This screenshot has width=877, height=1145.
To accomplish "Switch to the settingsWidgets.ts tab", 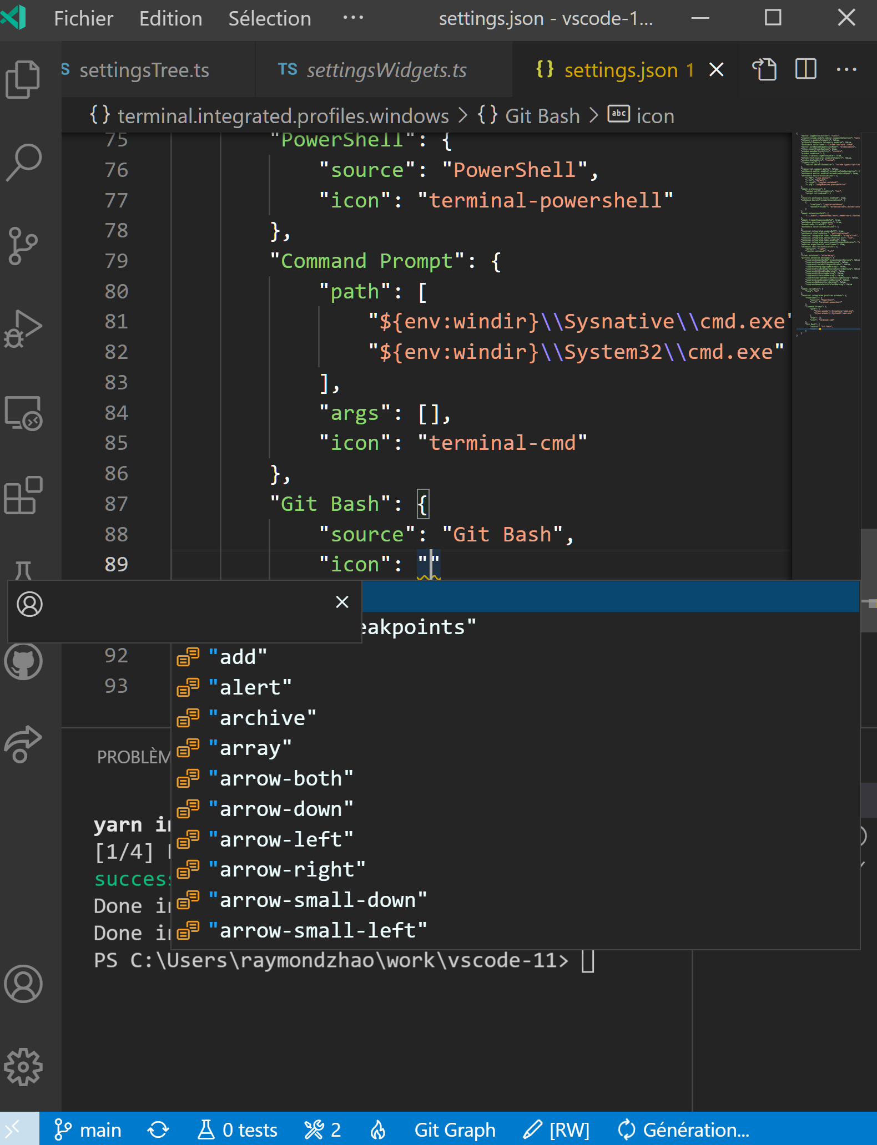I will [384, 70].
